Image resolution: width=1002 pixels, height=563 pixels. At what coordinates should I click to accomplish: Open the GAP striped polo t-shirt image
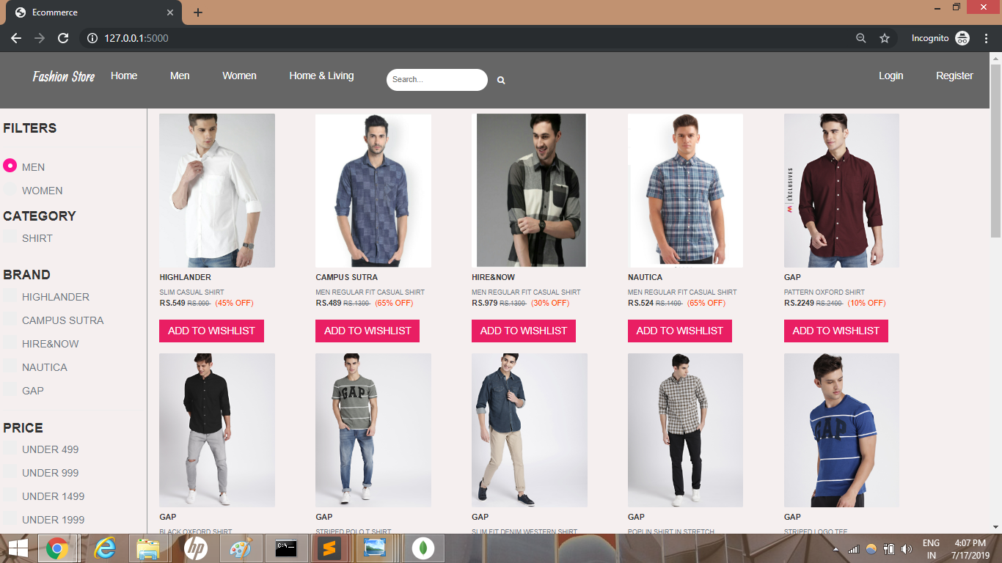373,430
